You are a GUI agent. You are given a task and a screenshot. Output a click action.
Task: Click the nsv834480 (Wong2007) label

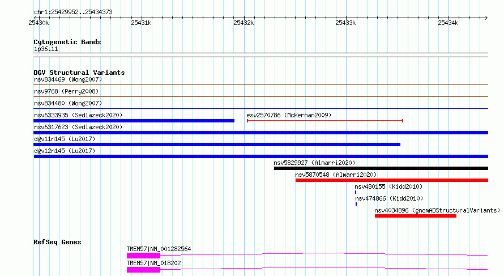pos(68,103)
